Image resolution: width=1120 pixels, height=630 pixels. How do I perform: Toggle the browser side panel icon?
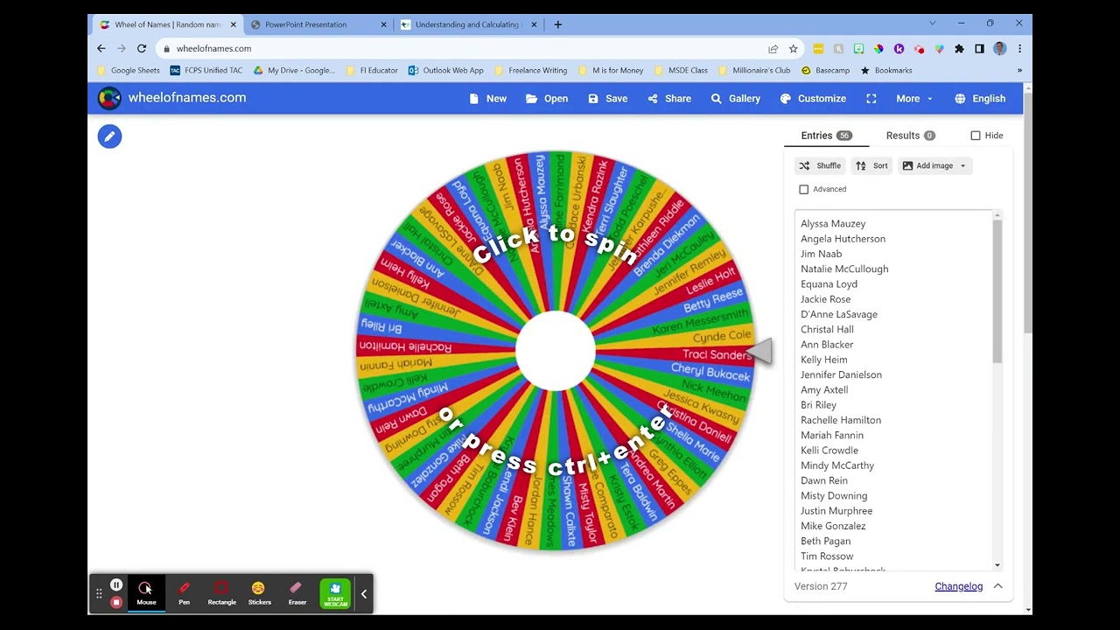click(979, 49)
